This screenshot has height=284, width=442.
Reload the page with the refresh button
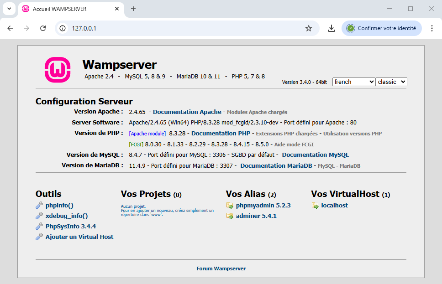tap(43, 28)
